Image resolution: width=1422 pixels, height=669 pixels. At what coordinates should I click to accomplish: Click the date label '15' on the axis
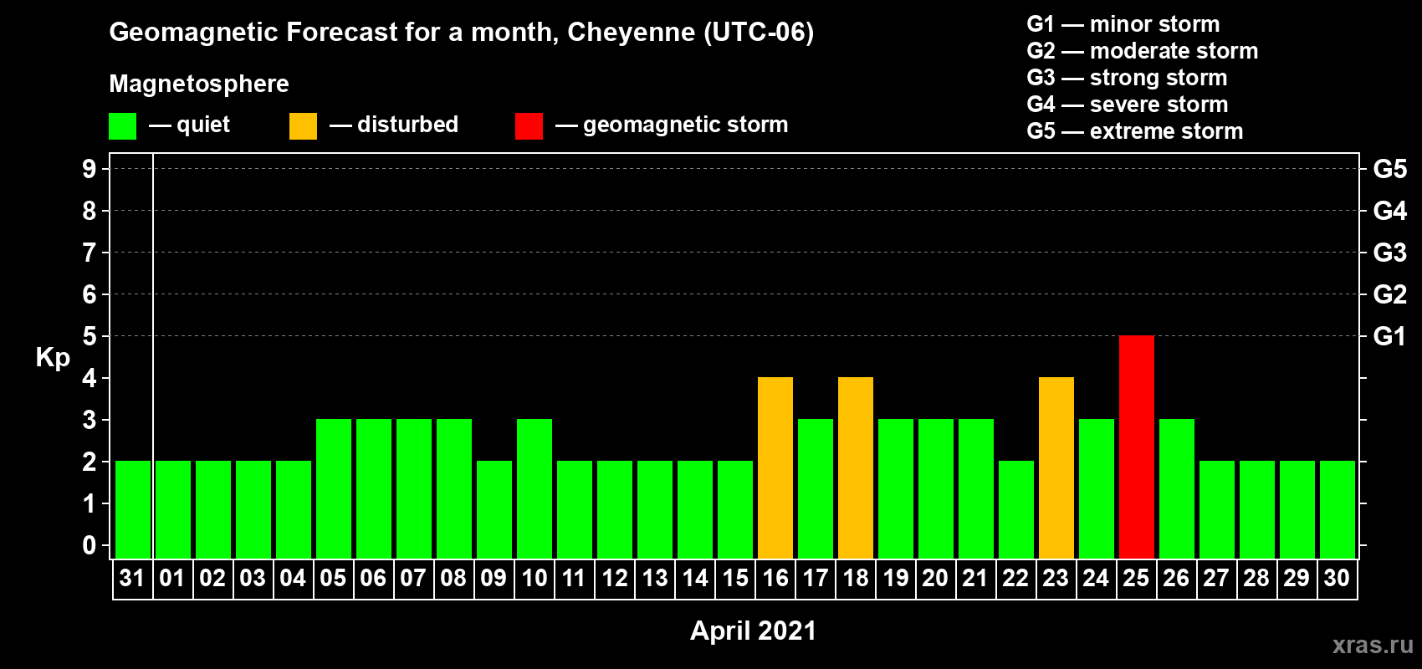(x=735, y=578)
